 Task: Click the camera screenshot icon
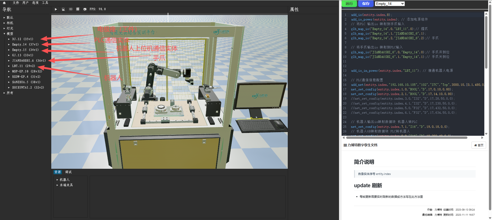coord(85,9)
